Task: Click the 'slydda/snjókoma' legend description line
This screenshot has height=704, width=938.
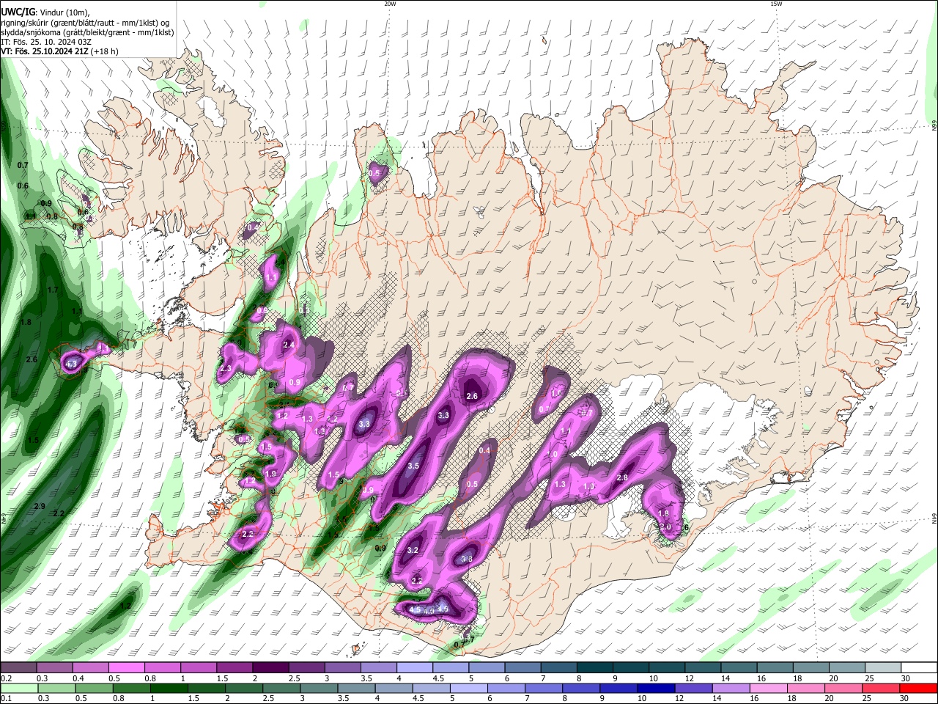Action: pos(87,32)
